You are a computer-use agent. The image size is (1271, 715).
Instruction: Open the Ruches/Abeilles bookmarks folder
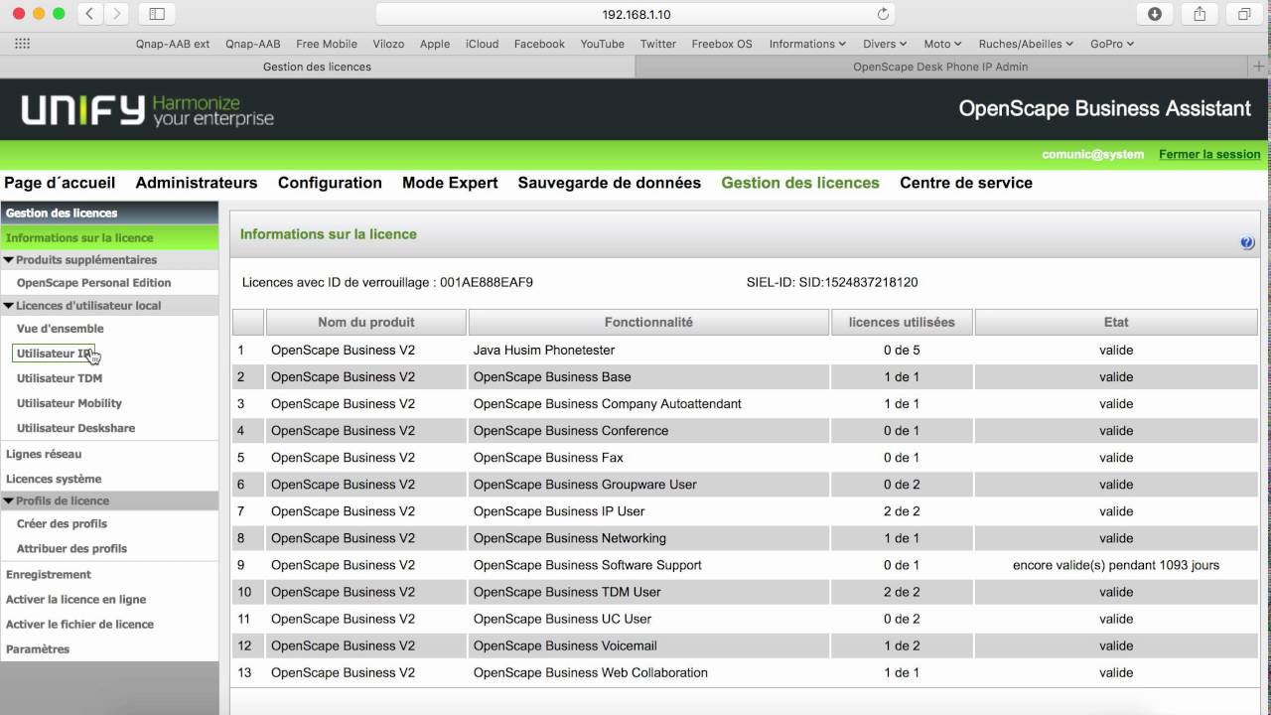click(1027, 44)
